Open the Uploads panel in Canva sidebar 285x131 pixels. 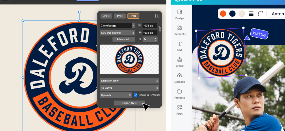click(x=180, y=78)
